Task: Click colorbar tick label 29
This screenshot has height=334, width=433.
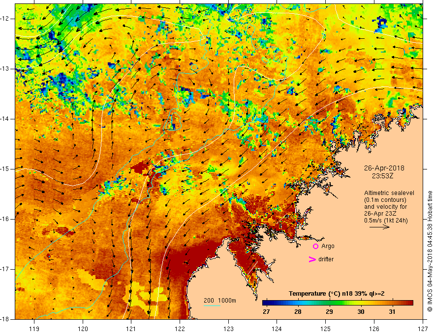Action: 329,312
